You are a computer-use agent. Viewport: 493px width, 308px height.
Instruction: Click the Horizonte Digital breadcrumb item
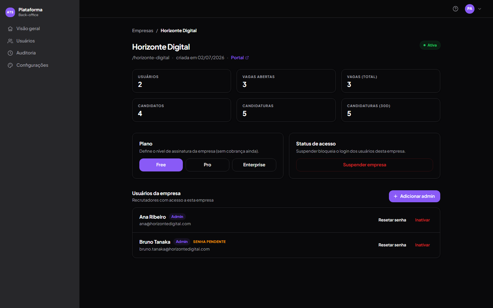[179, 31]
